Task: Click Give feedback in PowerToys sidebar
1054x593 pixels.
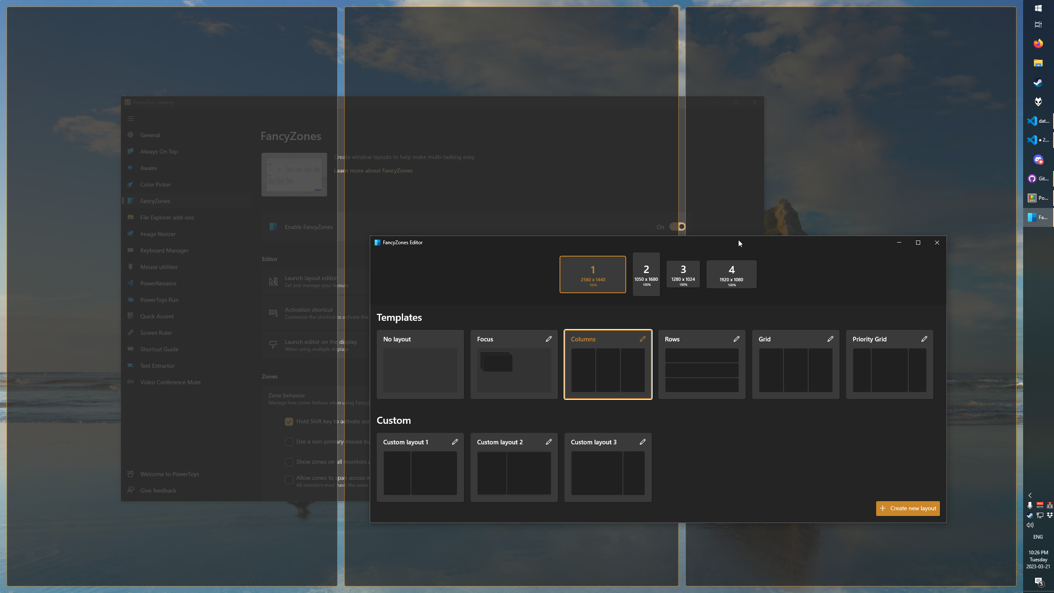Action: coord(187,490)
